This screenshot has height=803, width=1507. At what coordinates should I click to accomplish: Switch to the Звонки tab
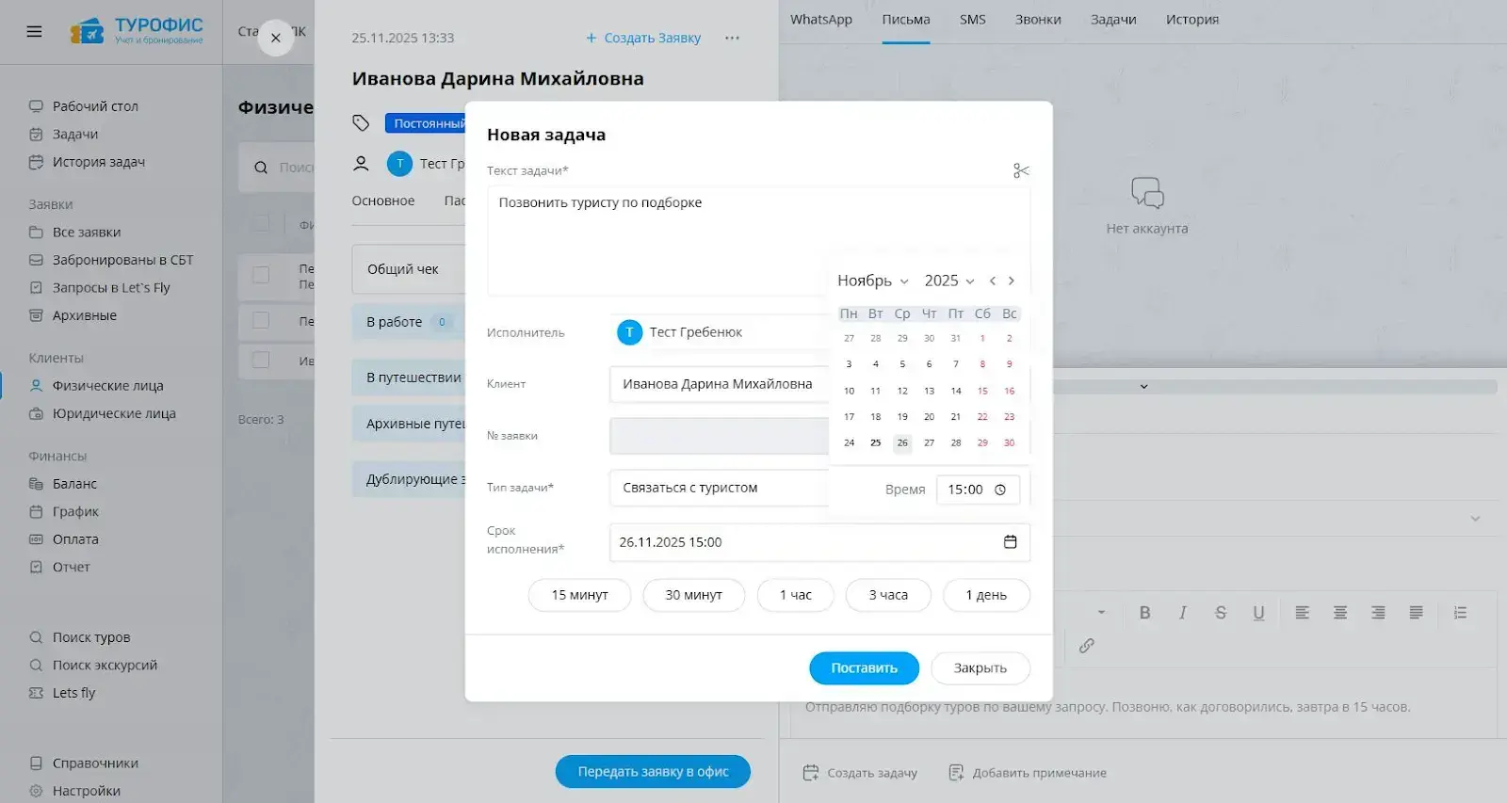1038,20
